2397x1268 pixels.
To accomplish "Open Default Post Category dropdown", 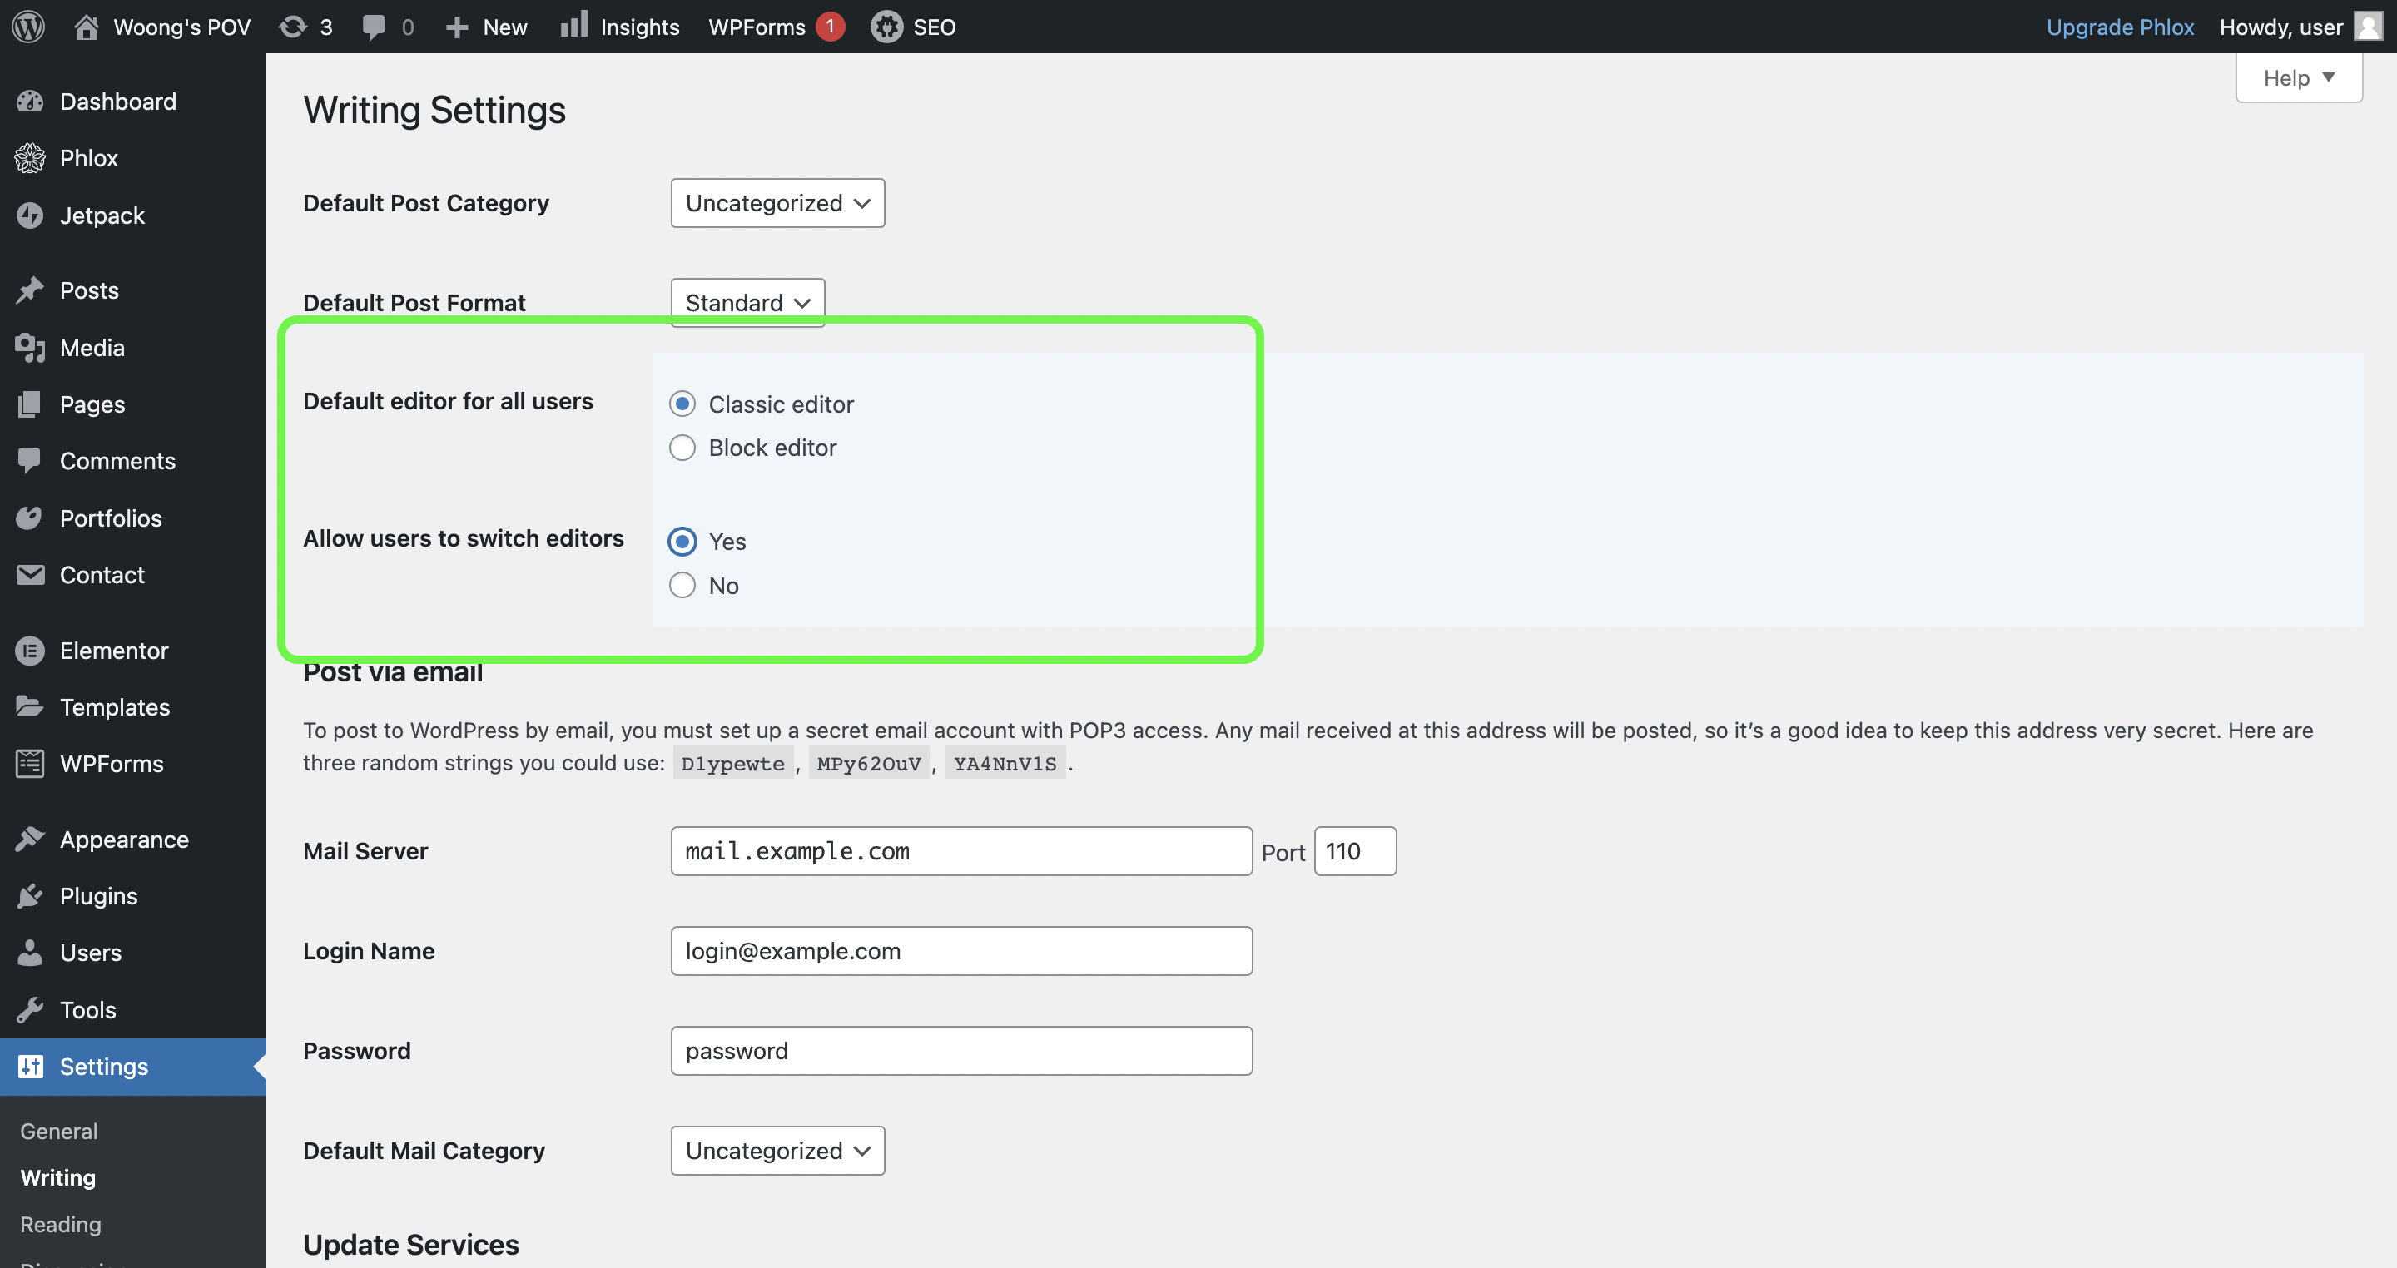I will click(777, 203).
